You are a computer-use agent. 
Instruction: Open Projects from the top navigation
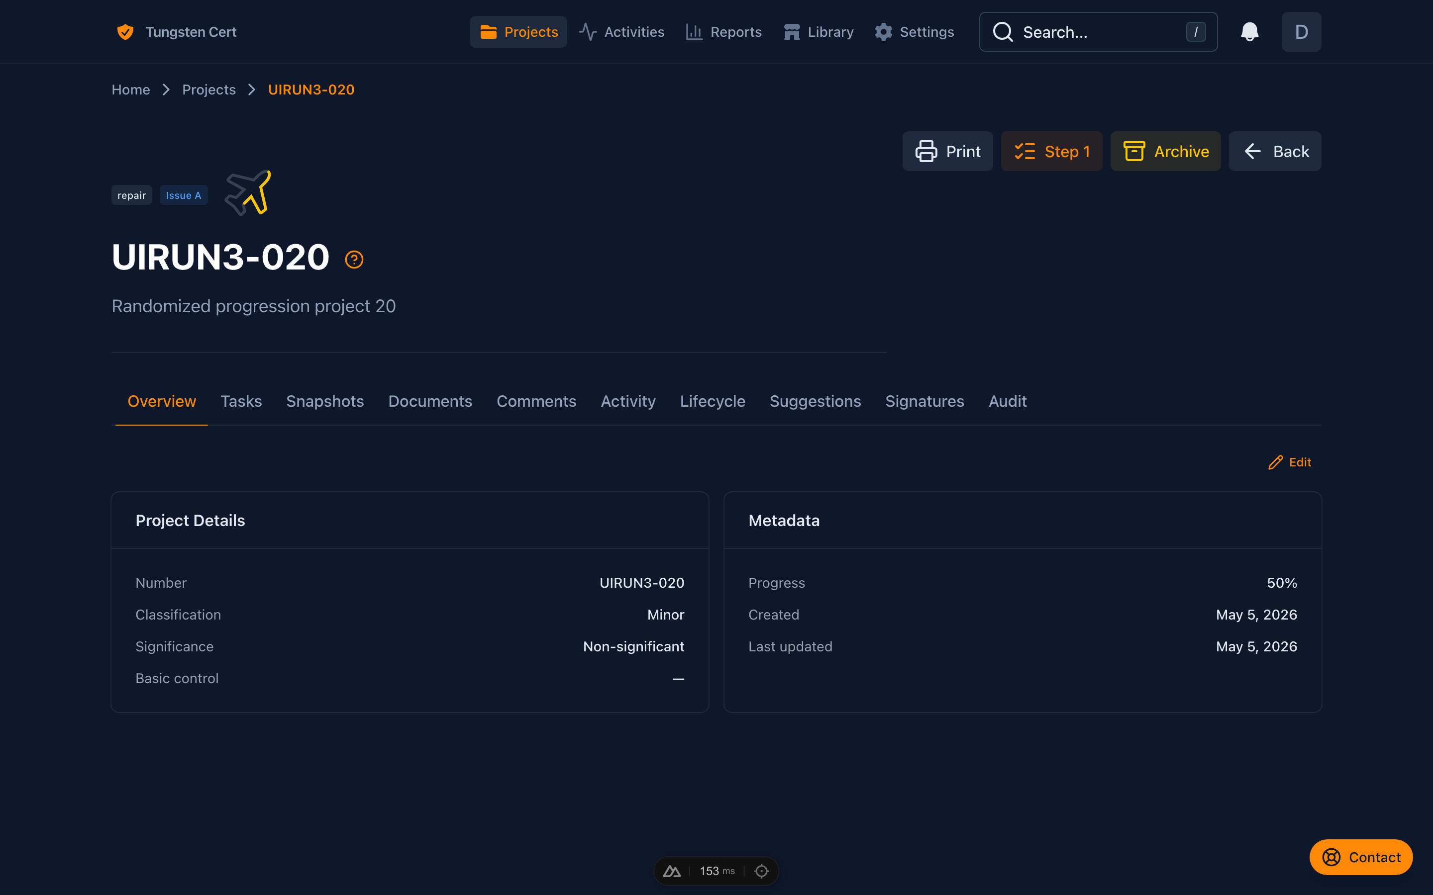518,32
